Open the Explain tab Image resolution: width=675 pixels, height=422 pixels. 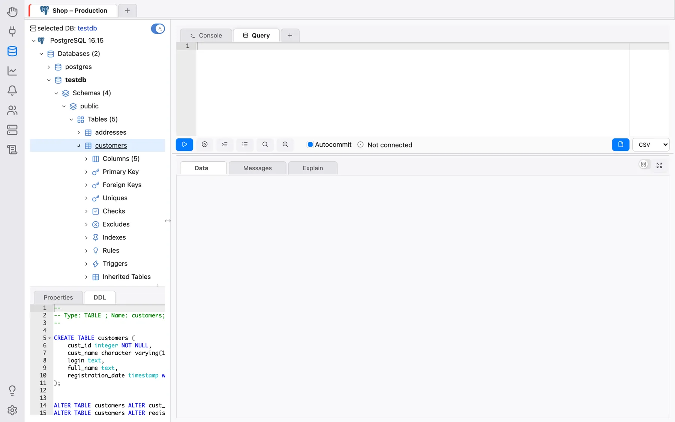pyautogui.click(x=313, y=168)
